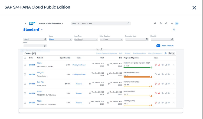Click the Progress of Operation column header
The width and height of the screenshot is (203, 119).
[131, 58]
